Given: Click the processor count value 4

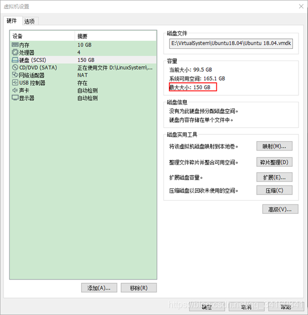Looking at the screenshot, I should [x=79, y=52].
